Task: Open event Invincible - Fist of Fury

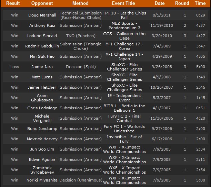Action: point(124,139)
